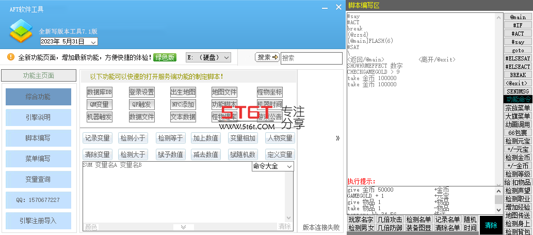The height and width of the screenshot is (235, 533).
Task: Open the 命令大全 combo box
Action: 272,166
